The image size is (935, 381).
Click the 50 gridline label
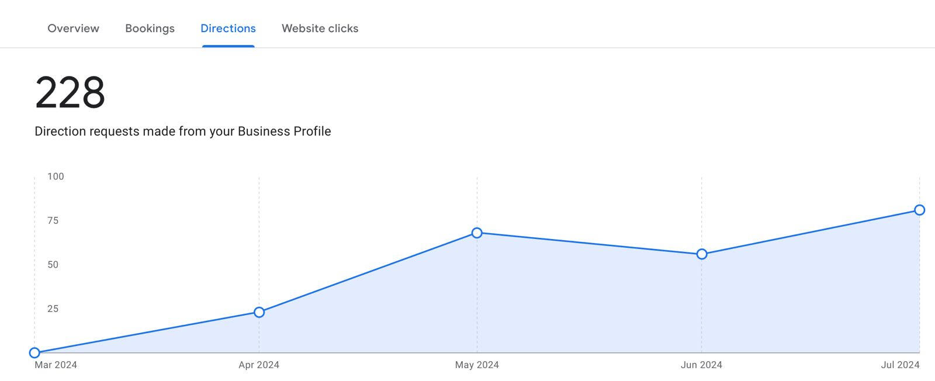coord(54,265)
